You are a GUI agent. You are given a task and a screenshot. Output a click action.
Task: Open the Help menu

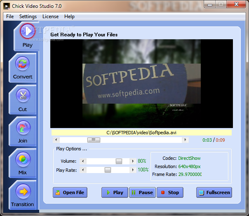(69, 17)
